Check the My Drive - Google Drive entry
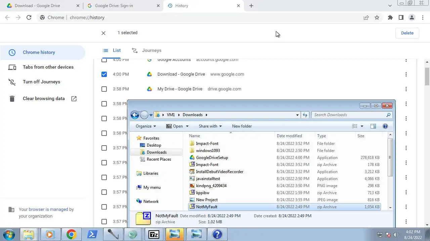This screenshot has height=241, width=430. [x=104, y=89]
